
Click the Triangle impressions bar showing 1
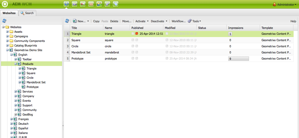(x=230, y=34)
